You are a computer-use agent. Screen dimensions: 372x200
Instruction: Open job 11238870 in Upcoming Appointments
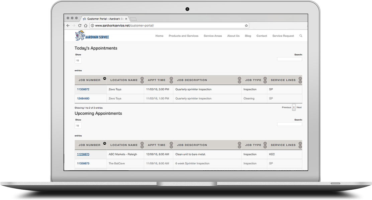click(x=83, y=154)
